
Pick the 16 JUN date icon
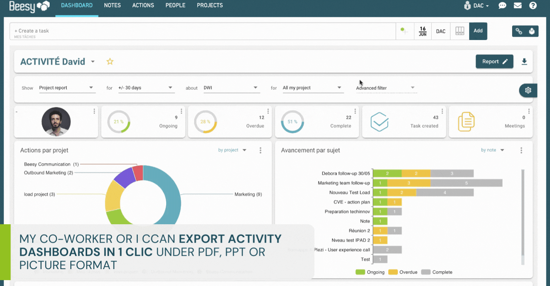[x=423, y=31]
